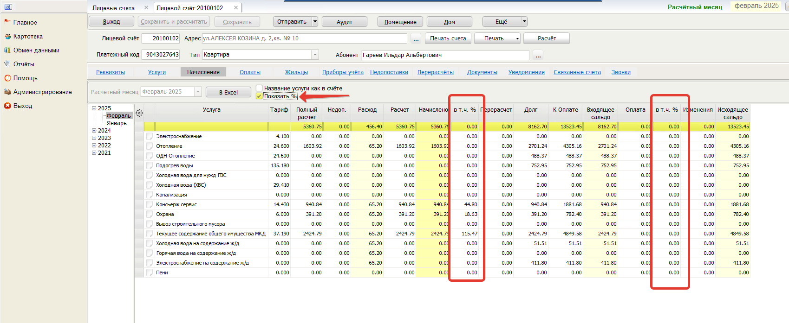Open the Документы link
The image size is (789, 323).
click(482, 72)
